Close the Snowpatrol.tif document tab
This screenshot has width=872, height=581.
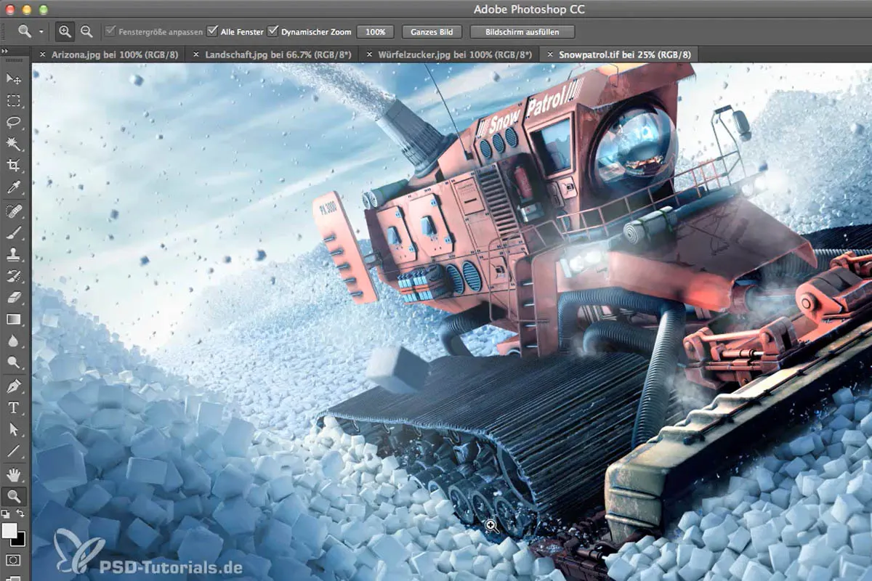tap(549, 54)
